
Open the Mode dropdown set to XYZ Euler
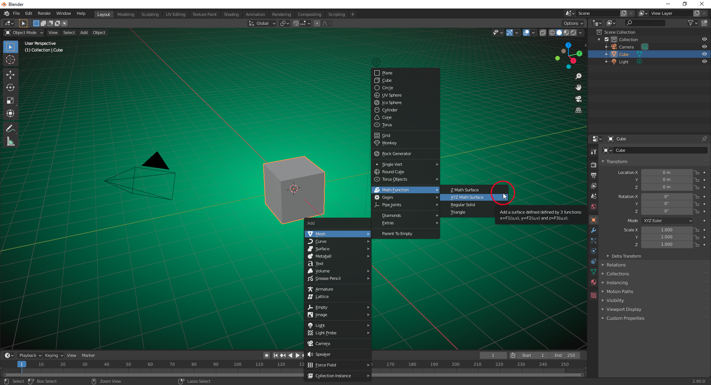667,220
